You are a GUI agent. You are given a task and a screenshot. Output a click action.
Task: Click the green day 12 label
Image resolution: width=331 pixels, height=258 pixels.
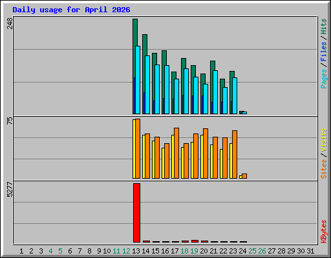[126, 251]
